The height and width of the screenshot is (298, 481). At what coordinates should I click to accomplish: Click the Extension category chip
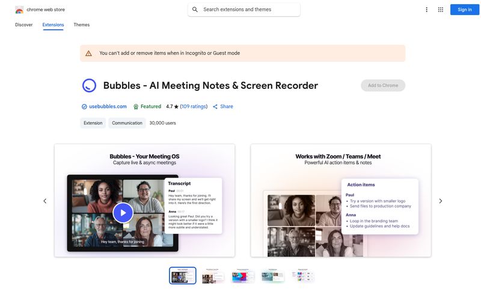coord(93,123)
